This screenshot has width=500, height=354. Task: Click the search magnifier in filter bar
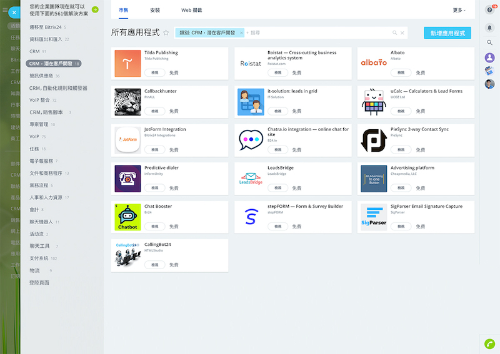pyautogui.click(x=394, y=33)
